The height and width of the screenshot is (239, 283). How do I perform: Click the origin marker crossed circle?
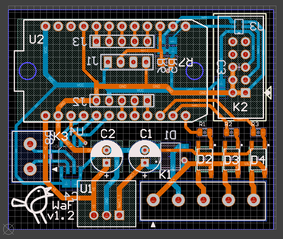coord(8,229)
